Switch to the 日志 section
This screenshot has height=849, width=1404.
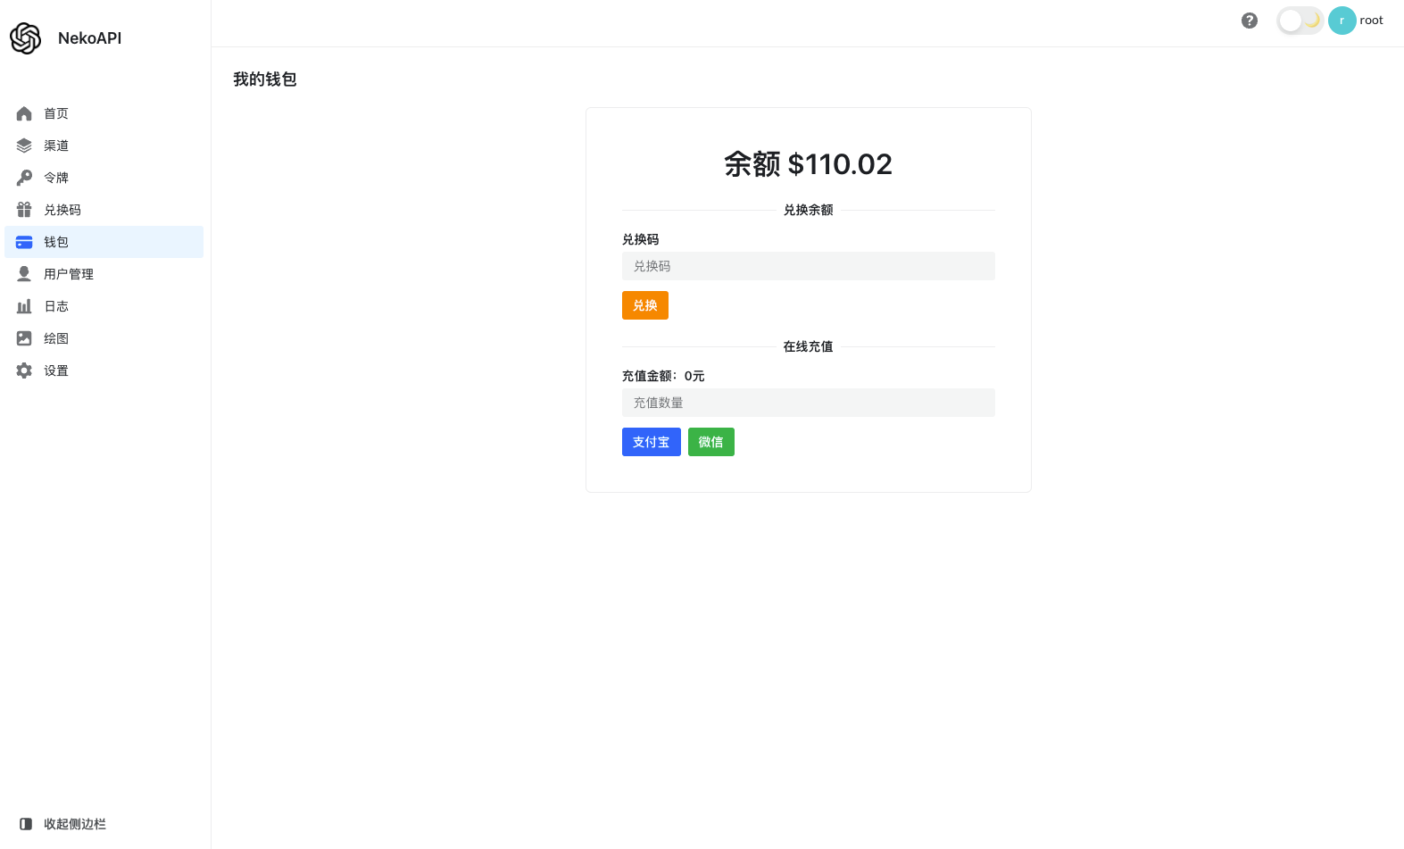point(55,305)
